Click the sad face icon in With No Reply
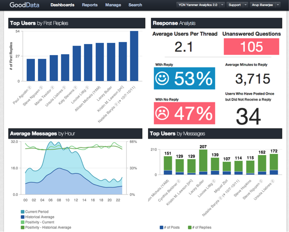Image resolution: width=289 pixels, height=232 pixels. (162, 113)
